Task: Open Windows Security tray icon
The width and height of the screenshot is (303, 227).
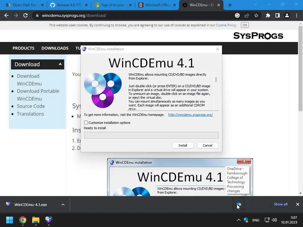Action: [x=246, y=220]
